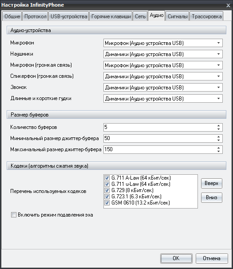Confirm settings with OK button
This screenshot has height=269, width=233.
176,258
